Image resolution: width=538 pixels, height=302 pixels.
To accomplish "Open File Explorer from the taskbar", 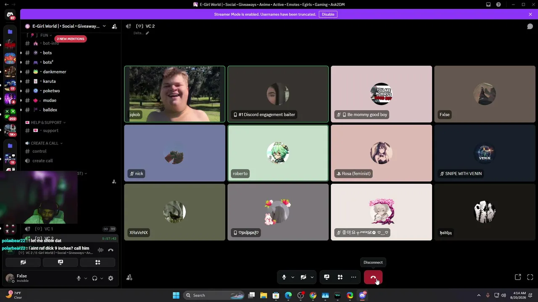I will pos(264,295).
